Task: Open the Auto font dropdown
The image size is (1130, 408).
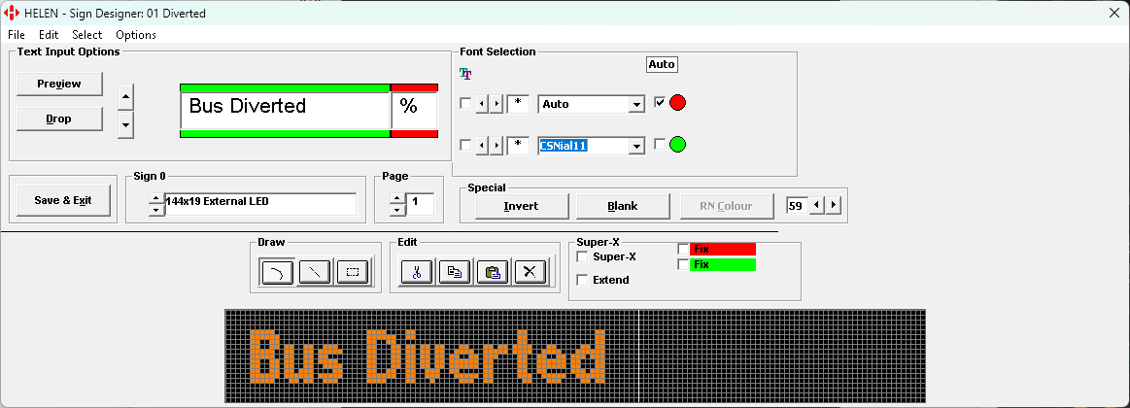Action: (636, 105)
